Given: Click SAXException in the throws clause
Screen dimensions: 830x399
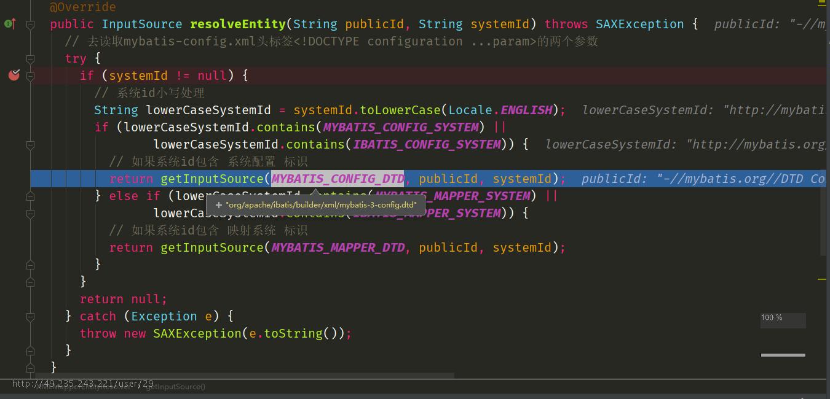Looking at the screenshot, I should click(x=639, y=24).
